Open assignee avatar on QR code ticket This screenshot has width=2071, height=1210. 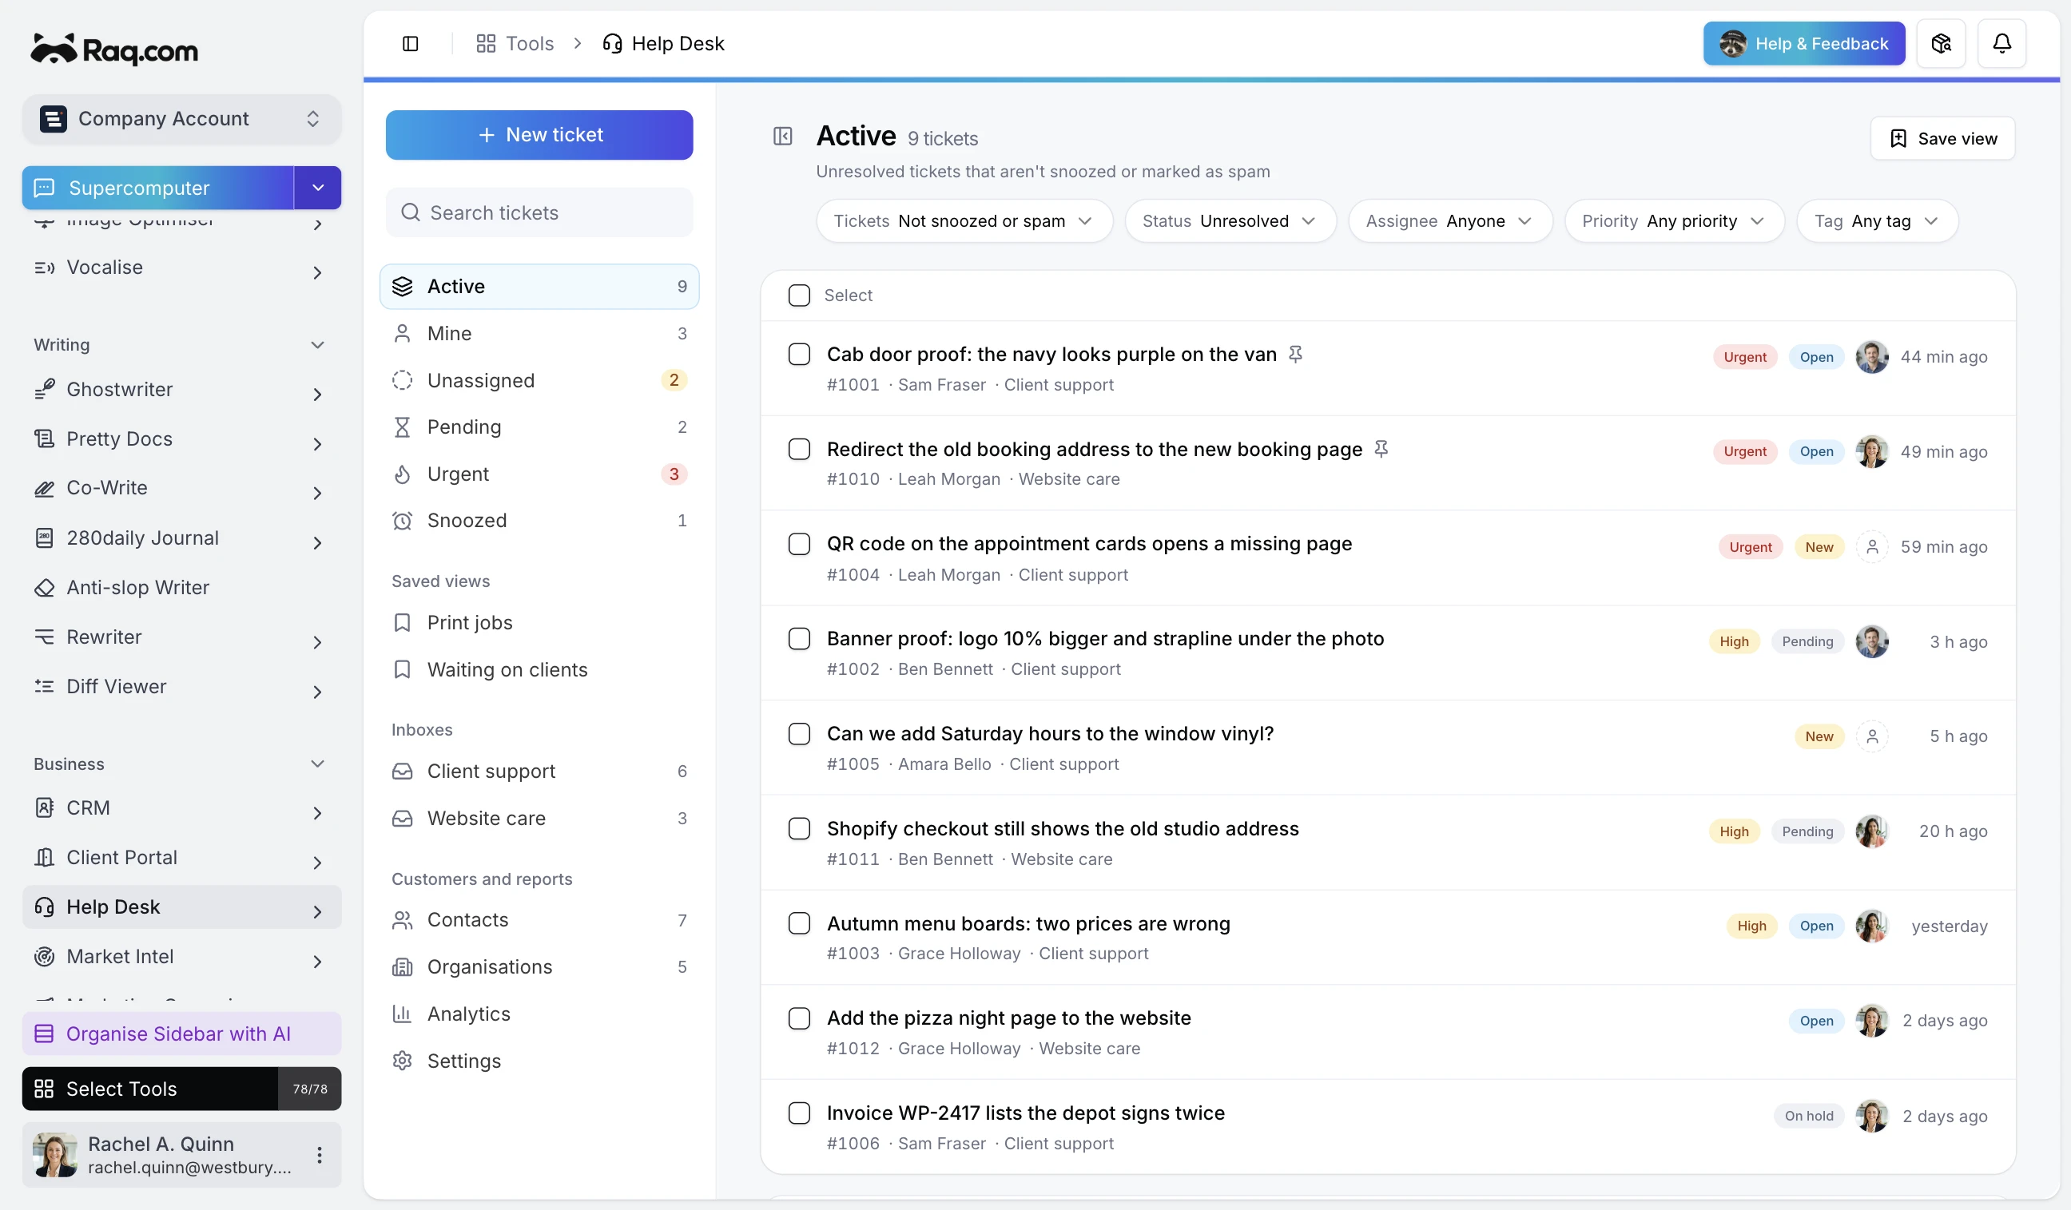coord(1872,546)
